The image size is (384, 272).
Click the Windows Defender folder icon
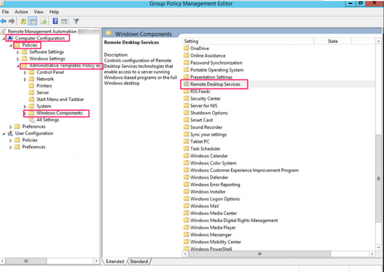(x=187, y=177)
